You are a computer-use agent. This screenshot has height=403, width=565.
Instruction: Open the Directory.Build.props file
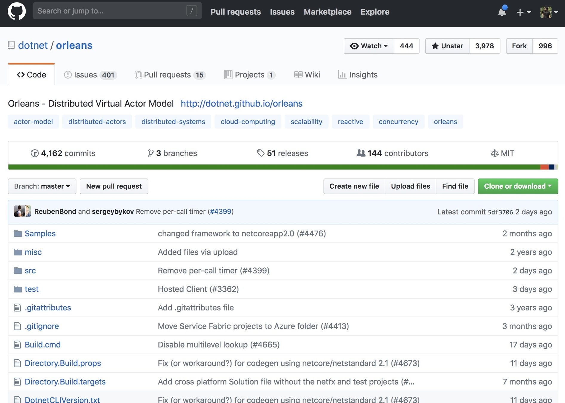click(x=63, y=363)
